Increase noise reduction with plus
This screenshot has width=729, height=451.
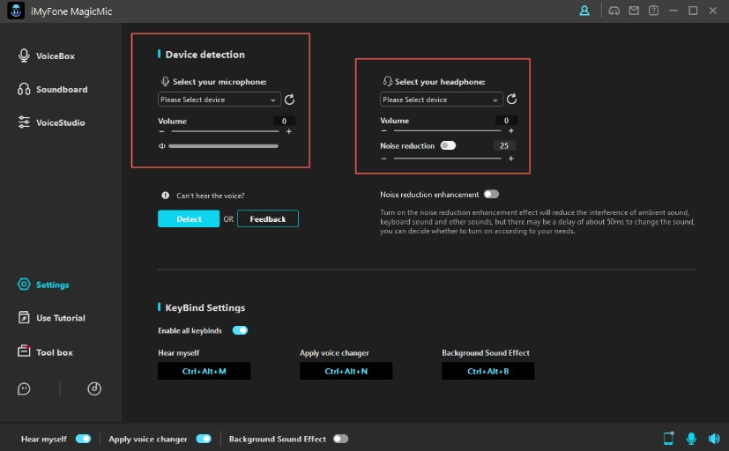point(511,159)
